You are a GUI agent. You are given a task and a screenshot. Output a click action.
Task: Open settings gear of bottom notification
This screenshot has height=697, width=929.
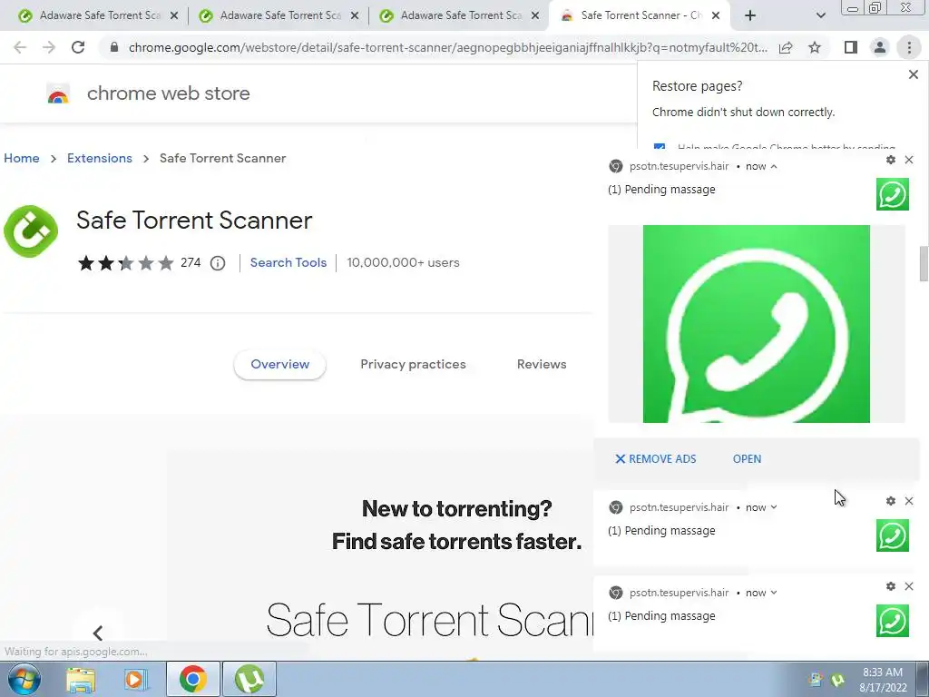[x=891, y=586]
